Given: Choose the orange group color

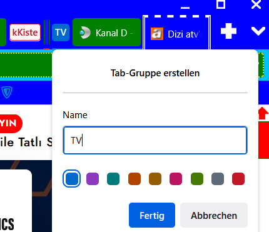Looking at the screenshot, I should (134, 179).
